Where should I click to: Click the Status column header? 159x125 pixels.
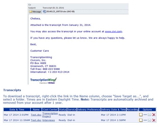pyautogui.click(x=63, y=109)
